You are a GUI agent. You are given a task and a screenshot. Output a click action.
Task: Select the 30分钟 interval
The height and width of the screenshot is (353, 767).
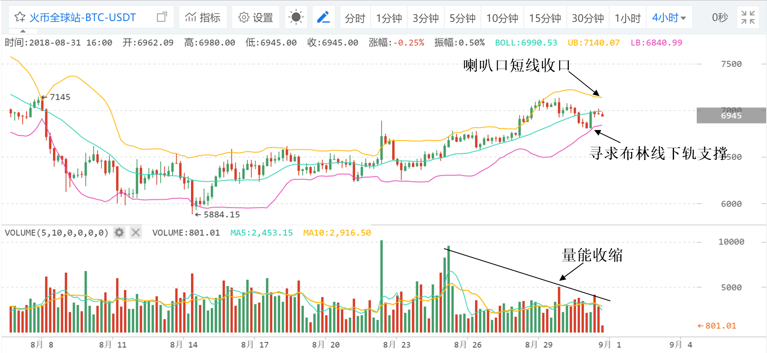588,18
